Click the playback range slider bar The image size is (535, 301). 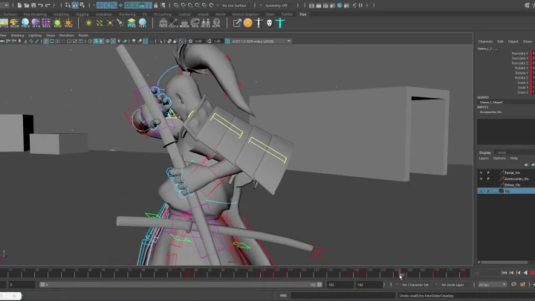pyautogui.click(x=181, y=285)
